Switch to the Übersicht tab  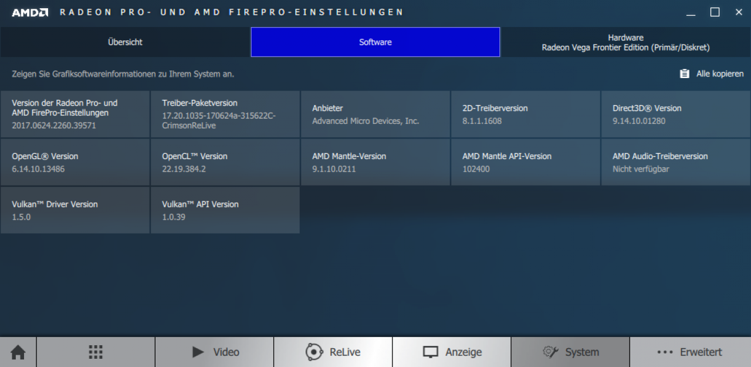[x=125, y=42]
